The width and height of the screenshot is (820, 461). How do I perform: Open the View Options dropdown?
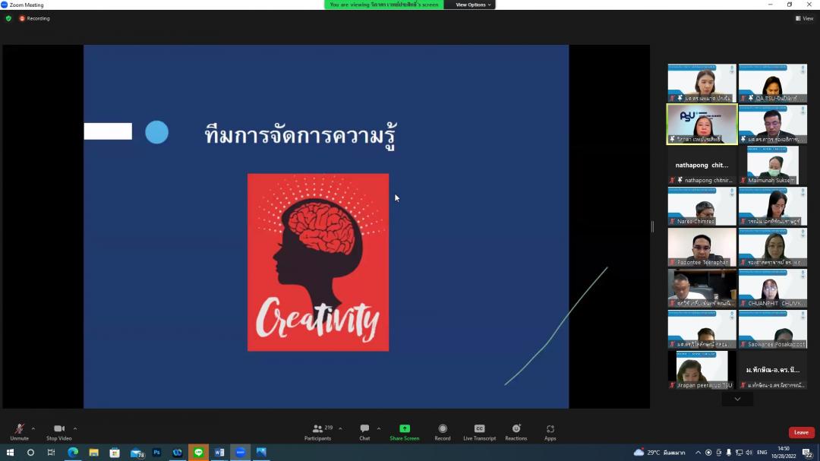pos(474,5)
